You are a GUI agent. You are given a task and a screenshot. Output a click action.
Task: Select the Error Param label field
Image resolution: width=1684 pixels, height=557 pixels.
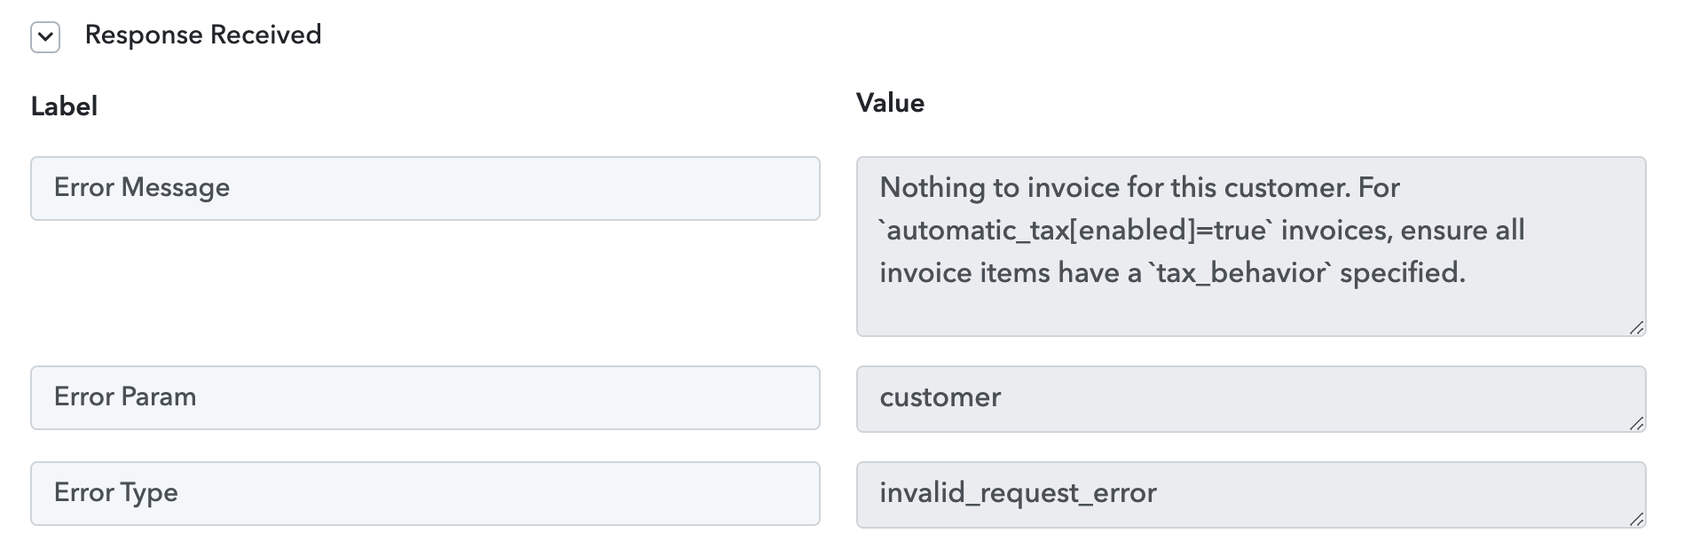point(425,397)
